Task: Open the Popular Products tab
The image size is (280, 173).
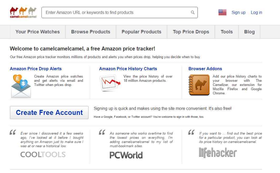Action: [141, 32]
